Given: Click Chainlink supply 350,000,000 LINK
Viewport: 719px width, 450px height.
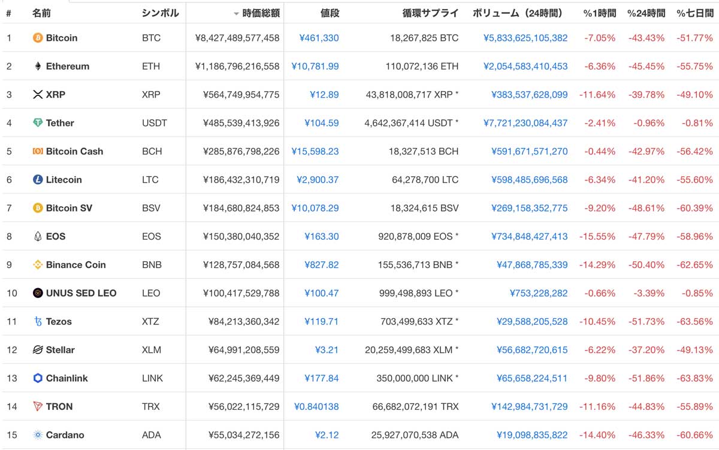Looking at the screenshot, I should pos(418,378).
